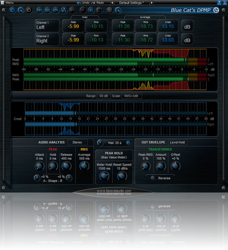Viewport: 228px width, 250px height.
Task: Load the next preset with right arrow
Action: (x=152, y=3)
